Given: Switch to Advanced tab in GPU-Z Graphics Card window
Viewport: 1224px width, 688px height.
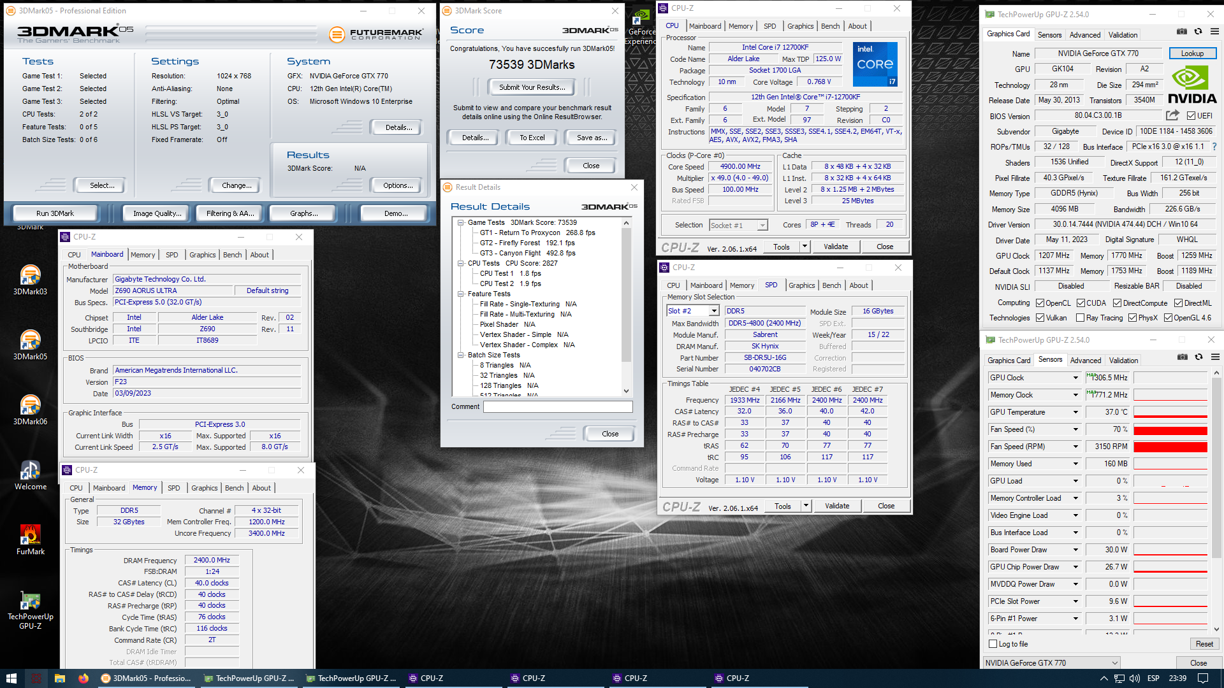Looking at the screenshot, I should (x=1085, y=35).
